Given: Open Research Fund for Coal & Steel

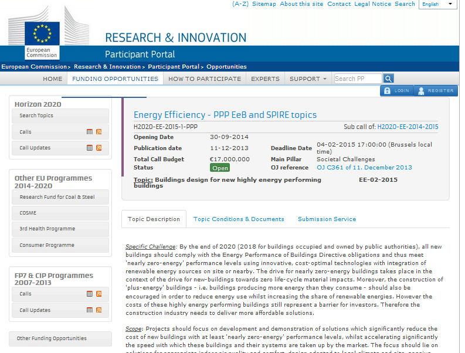Looking at the screenshot, I should click(x=60, y=197).
